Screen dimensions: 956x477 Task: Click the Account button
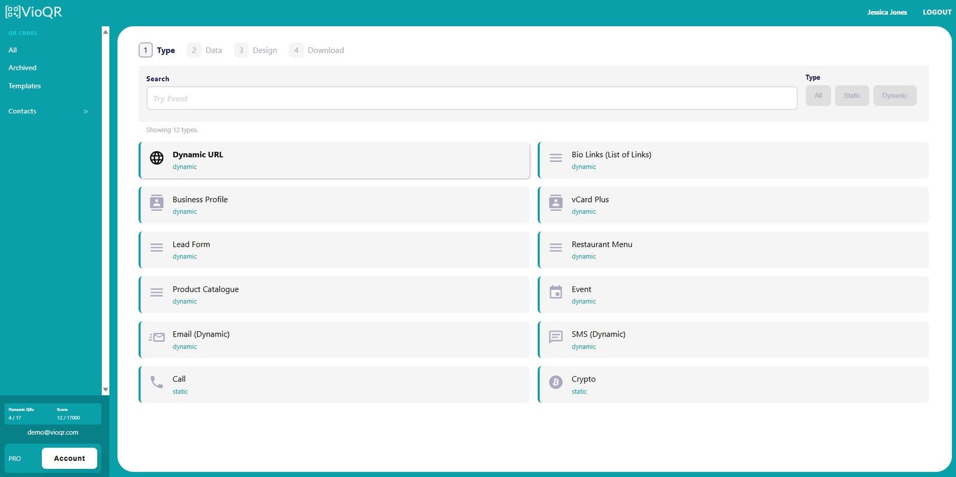[x=69, y=458]
